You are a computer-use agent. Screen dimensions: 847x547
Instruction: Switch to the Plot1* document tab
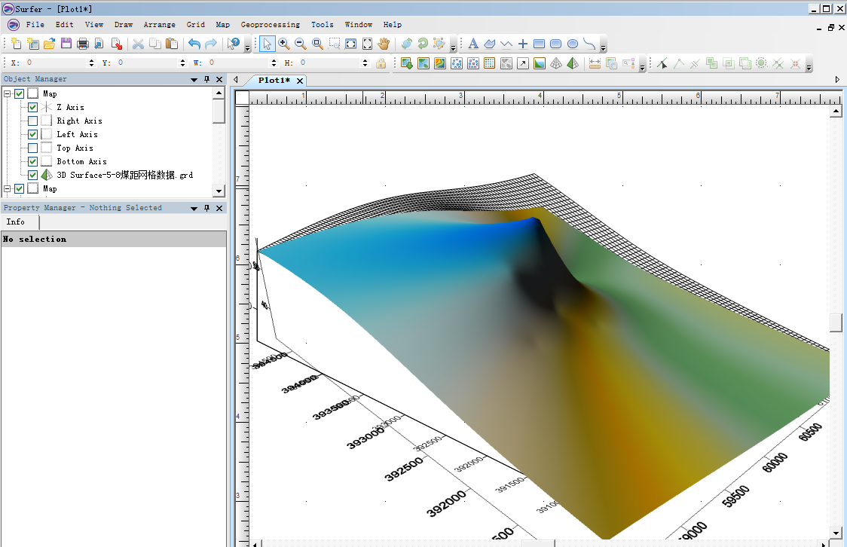[x=274, y=80]
